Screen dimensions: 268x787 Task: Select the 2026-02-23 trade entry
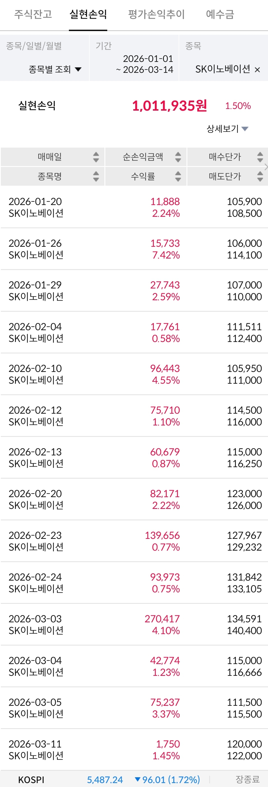tap(134, 541)
